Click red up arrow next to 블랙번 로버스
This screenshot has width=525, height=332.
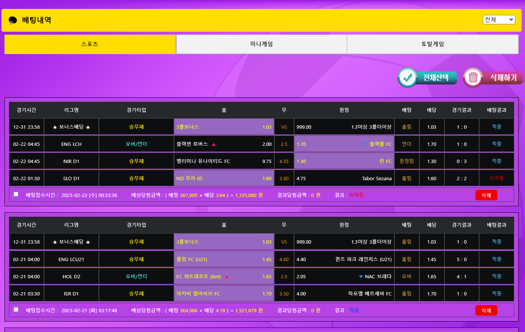point(214,144)
